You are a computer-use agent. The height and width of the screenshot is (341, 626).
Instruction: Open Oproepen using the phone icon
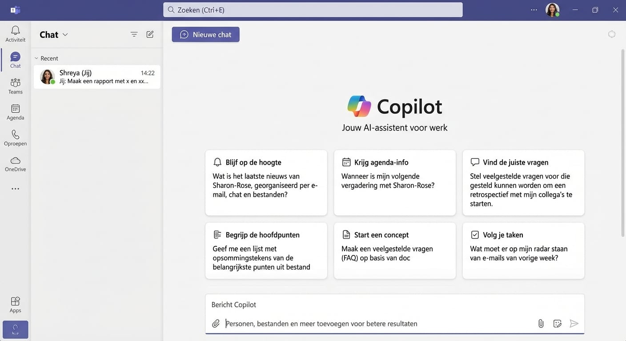tap(15, 137)
